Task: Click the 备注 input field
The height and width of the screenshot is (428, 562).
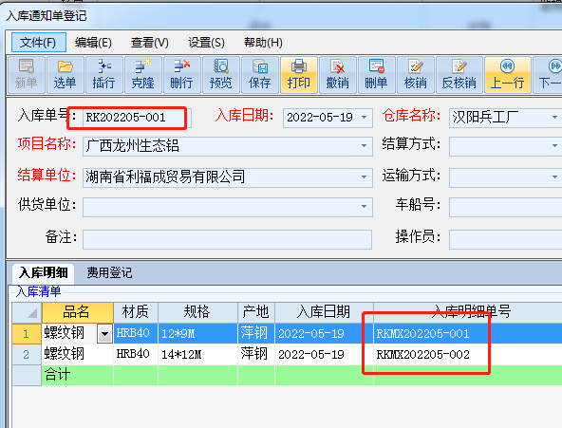Action: coord(227,239)
